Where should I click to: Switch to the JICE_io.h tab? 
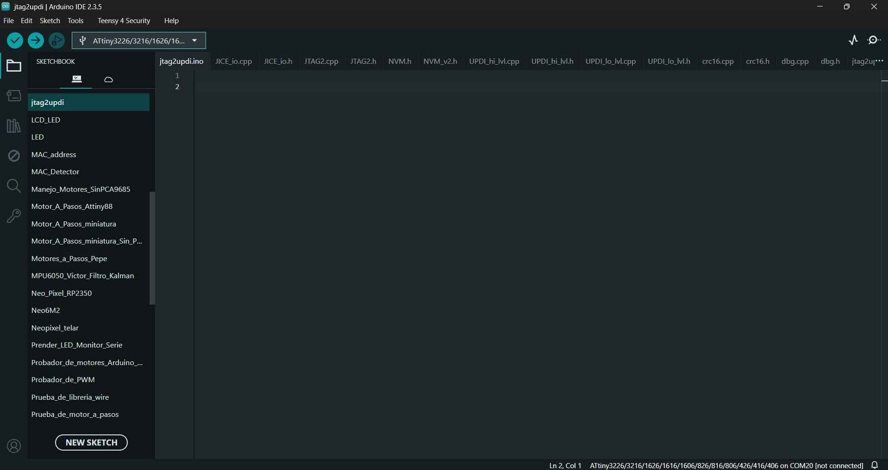[278, 61]
